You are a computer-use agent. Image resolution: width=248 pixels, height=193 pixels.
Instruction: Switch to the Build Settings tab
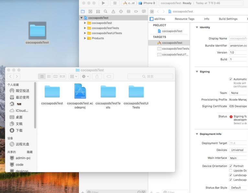pos(228,19)
